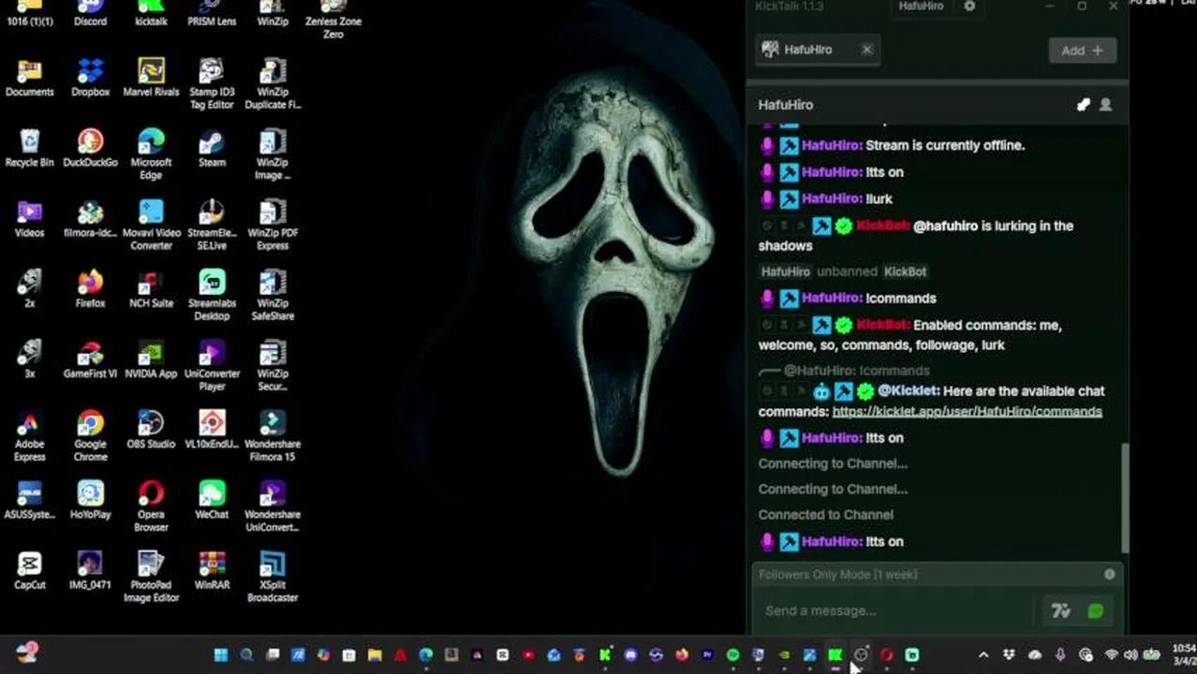Click the Followers Only Mode info icon
This screenshot has height=674, width=1197.
tap(1110, 574)
